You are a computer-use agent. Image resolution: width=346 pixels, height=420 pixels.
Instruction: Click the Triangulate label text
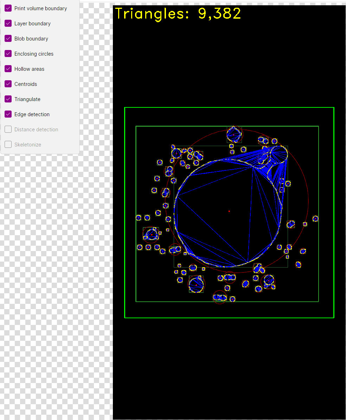click(x=27, y=99)
